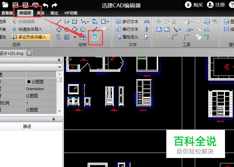234x167 pixels.
Task: Click the paint bucket fill tool icon
Action: point(175,30)
